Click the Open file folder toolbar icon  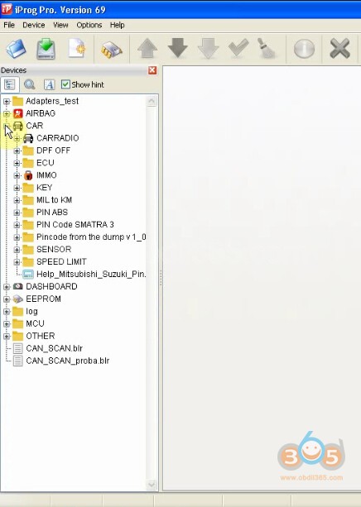point(16,49)
